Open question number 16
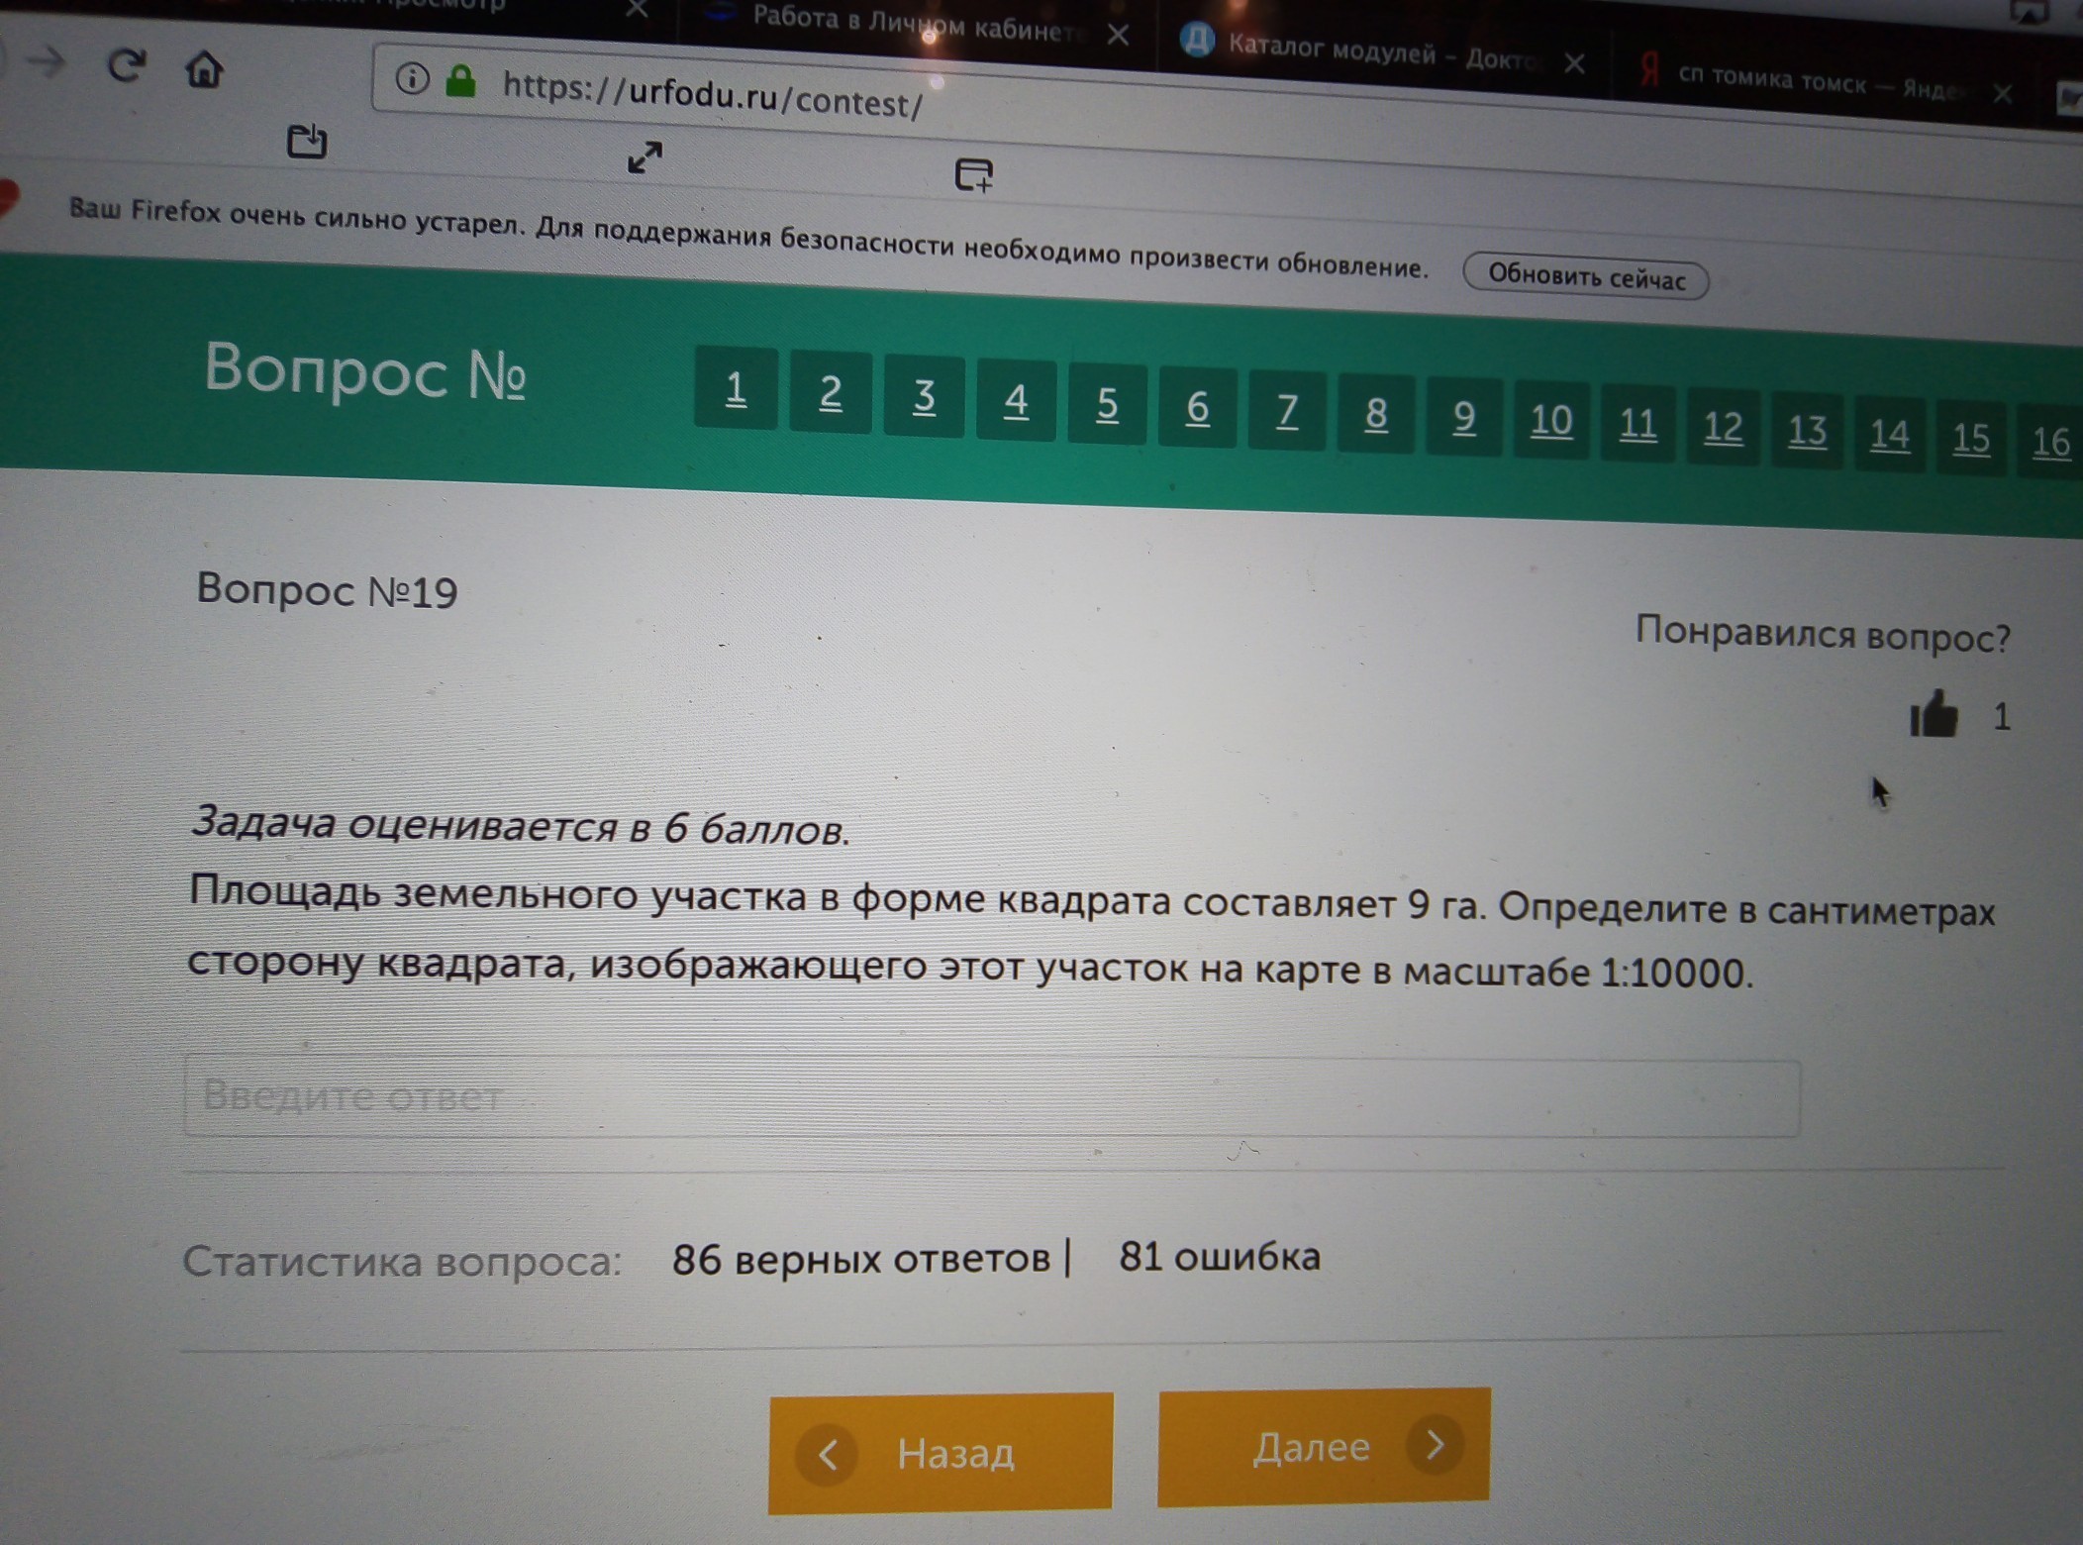Screen dimensions: 2083x1545 [2049, 443]
